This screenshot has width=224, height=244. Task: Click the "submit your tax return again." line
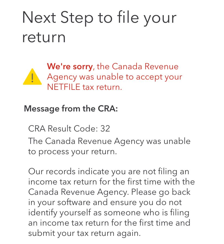[84, 233]
